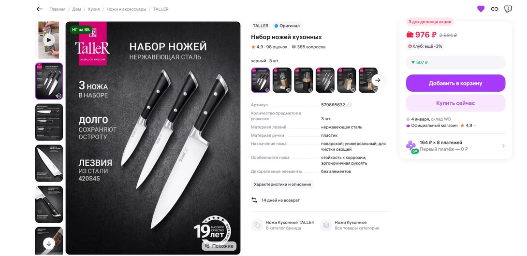The height and width of the screenshot is (256, 527).
Task: Open the report complaint speech bubble icon
Action: (x=508, y=9)
